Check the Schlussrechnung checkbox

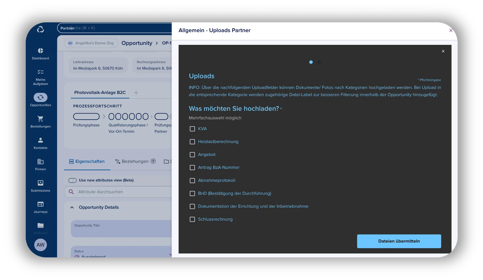(x=192, y=219)
